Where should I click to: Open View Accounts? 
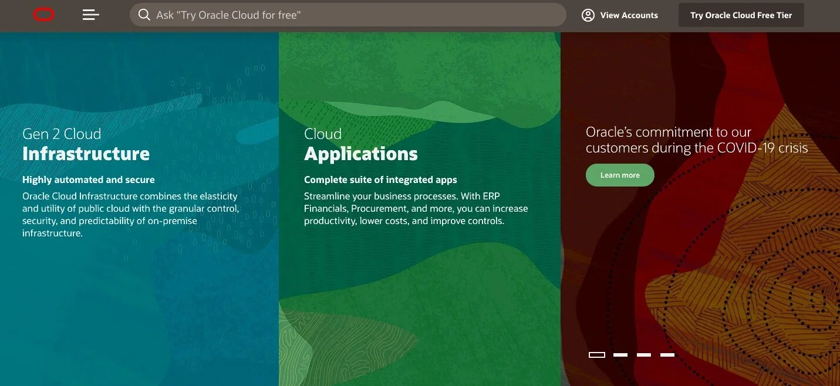click(620, 15)
